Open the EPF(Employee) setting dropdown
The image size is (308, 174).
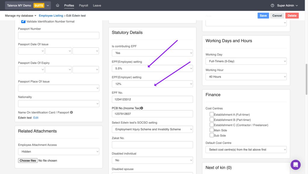(152, 68)
